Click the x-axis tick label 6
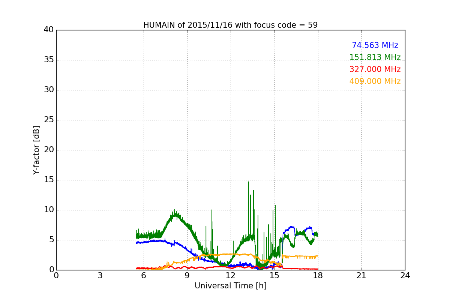This screenshot has height=300, width=450. click(144, 276)
